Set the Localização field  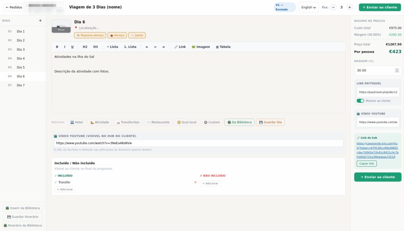tap(89, 28)
